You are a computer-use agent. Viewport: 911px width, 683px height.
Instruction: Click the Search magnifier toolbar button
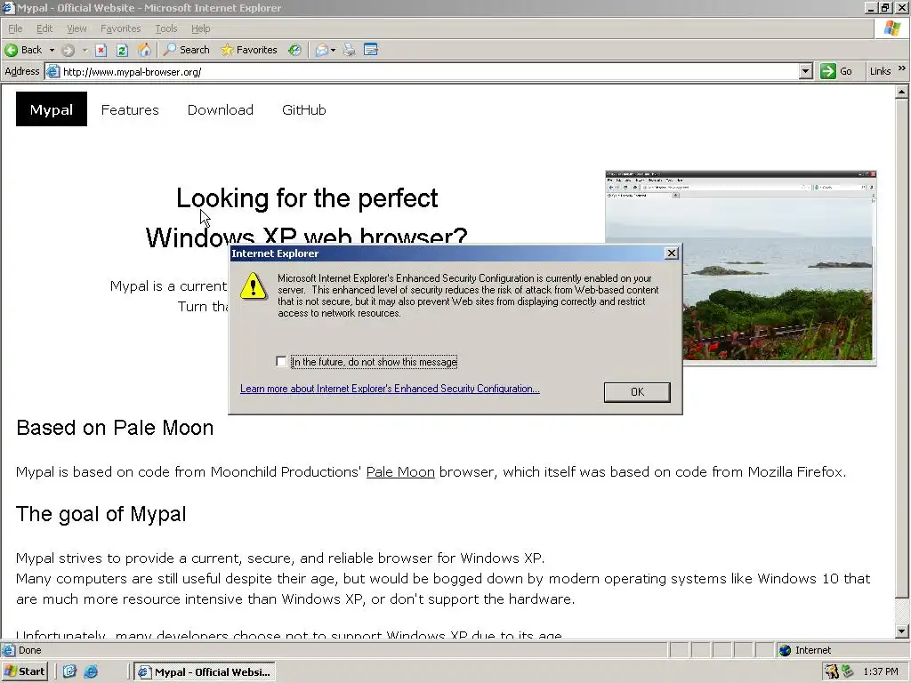click(187, 50)
